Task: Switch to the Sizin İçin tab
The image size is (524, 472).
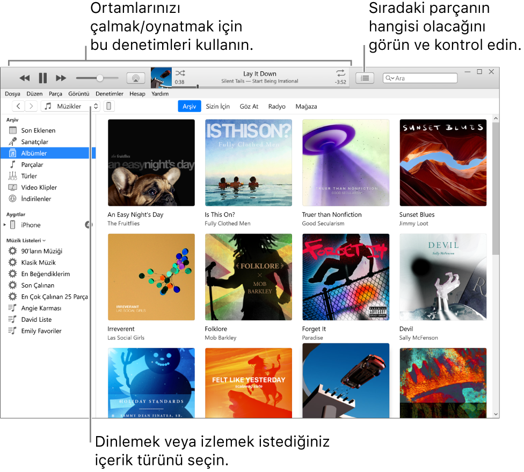Action: click(x=218, y=106)
